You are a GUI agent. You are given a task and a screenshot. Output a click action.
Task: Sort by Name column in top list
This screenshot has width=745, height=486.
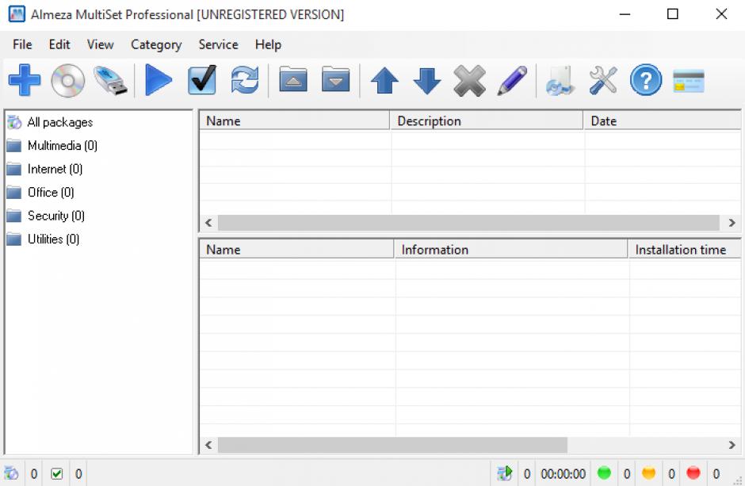point(295,121)
